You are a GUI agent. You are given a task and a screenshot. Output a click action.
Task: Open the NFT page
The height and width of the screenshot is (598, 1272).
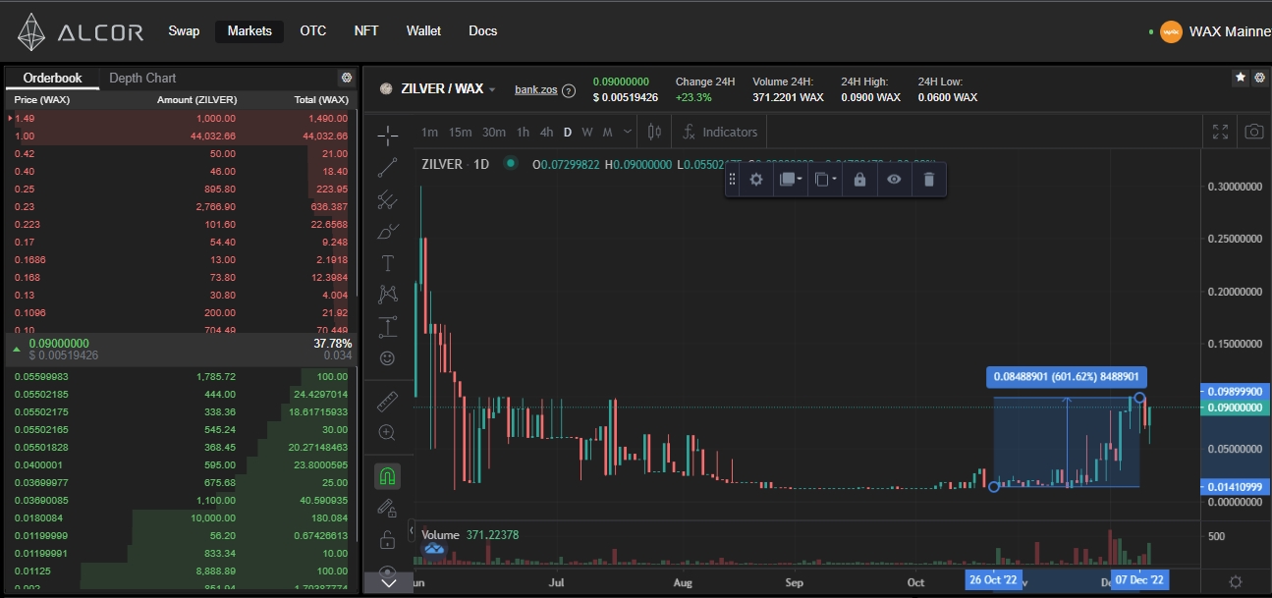(366, 31)
